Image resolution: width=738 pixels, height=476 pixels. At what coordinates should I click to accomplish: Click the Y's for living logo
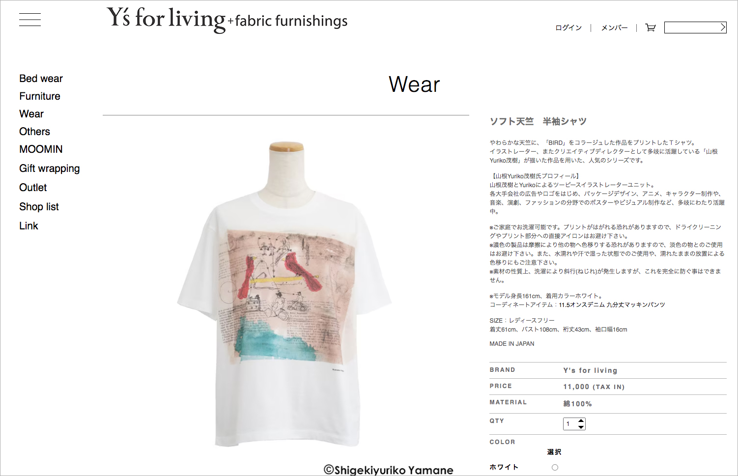coord(227,20)
